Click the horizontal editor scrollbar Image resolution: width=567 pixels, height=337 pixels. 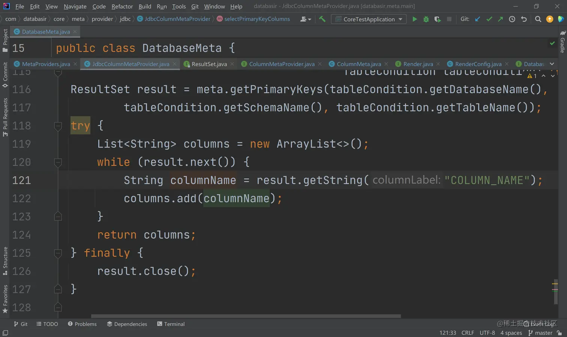tap(246, 316)
